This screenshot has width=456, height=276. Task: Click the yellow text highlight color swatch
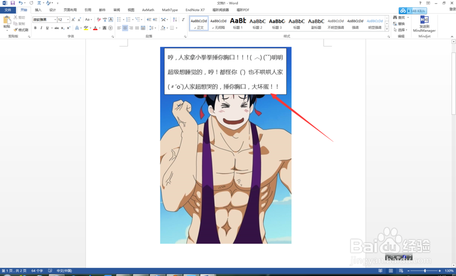86,28
